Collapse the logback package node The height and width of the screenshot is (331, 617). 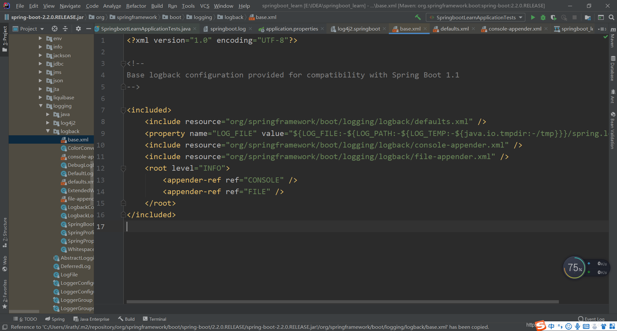point(48,131)
